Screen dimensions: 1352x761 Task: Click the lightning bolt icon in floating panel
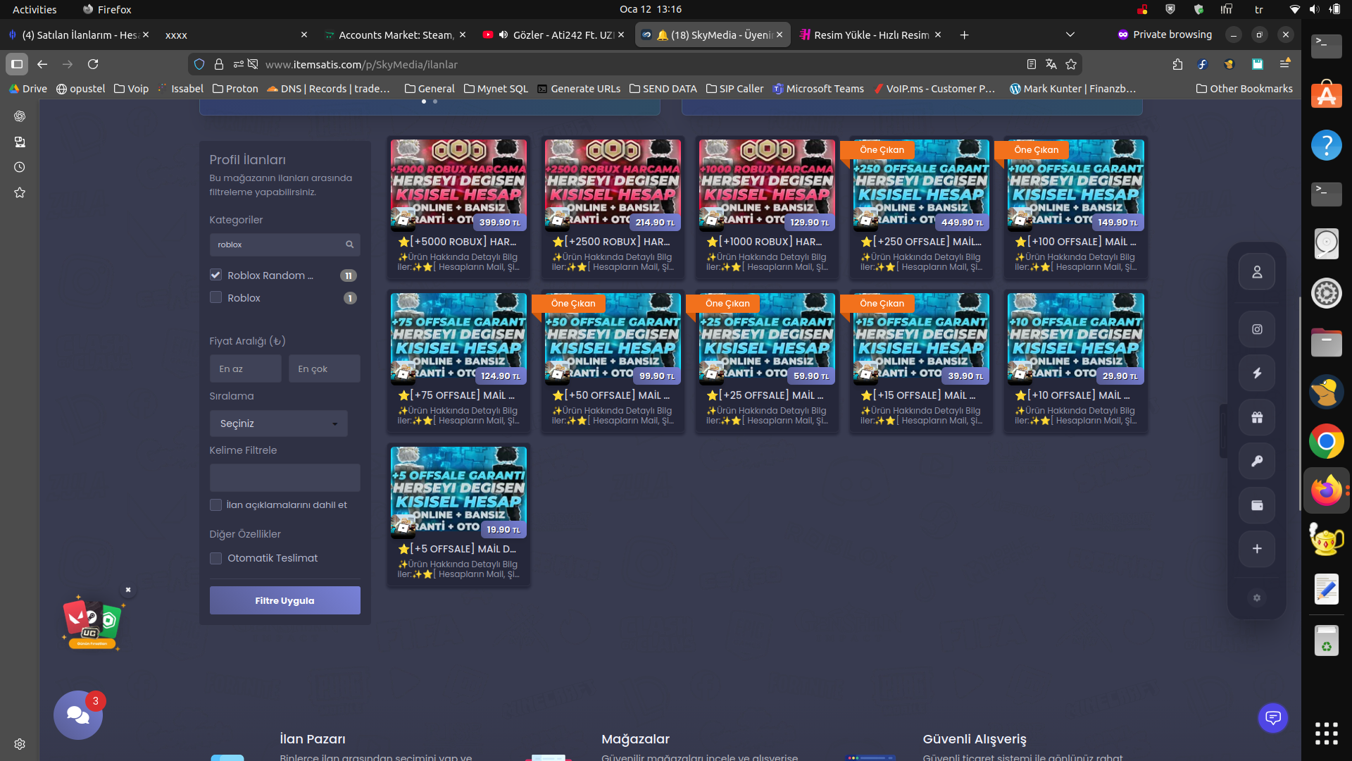point(1257,373)
